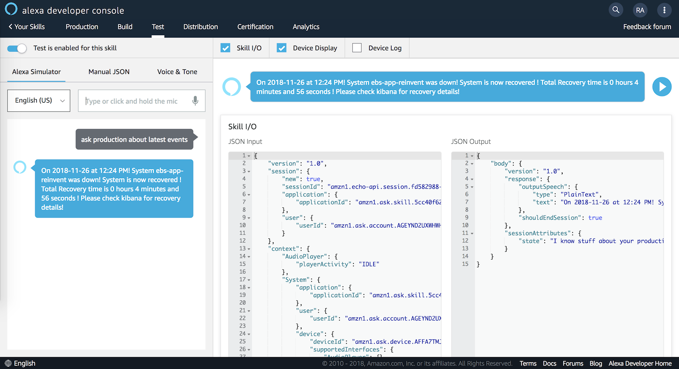Viewport: 679px width, 369px height.
Task: Switch to the Build tab
Action: coord(125,27)
